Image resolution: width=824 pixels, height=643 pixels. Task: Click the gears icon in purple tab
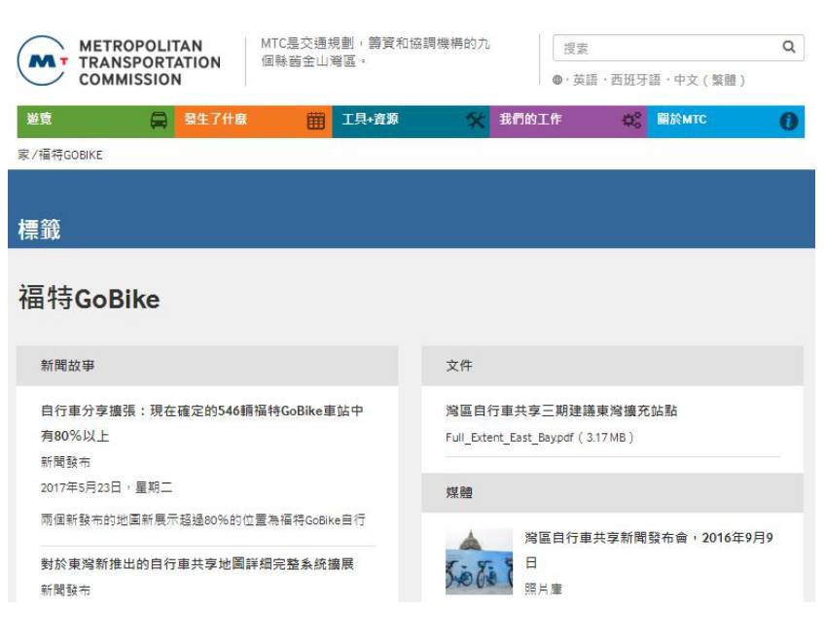pos(631,121)
